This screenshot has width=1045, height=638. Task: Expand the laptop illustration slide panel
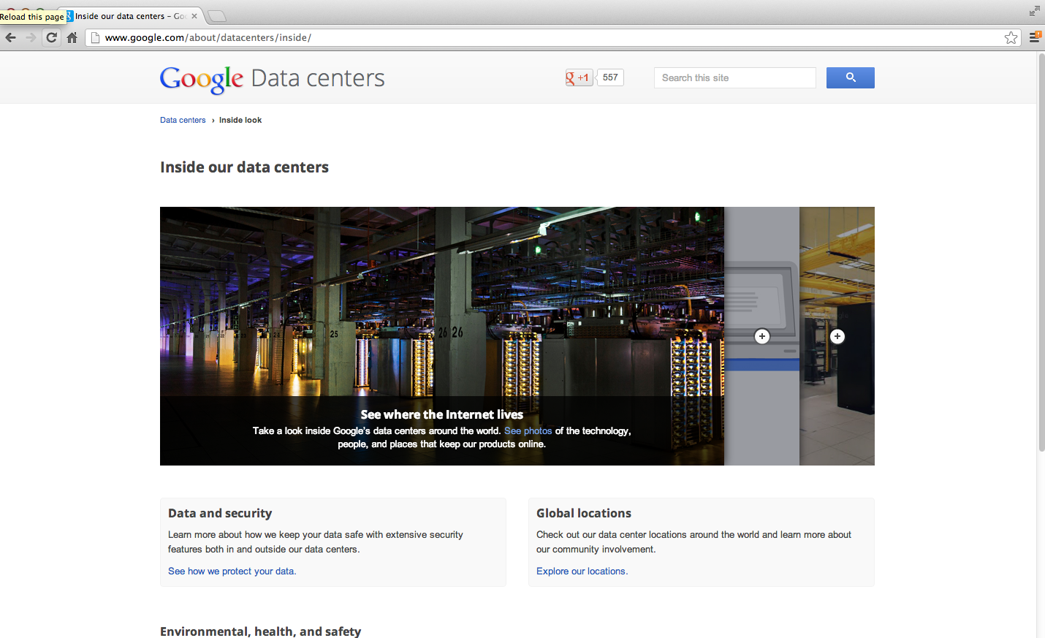[x=762, y=336]
